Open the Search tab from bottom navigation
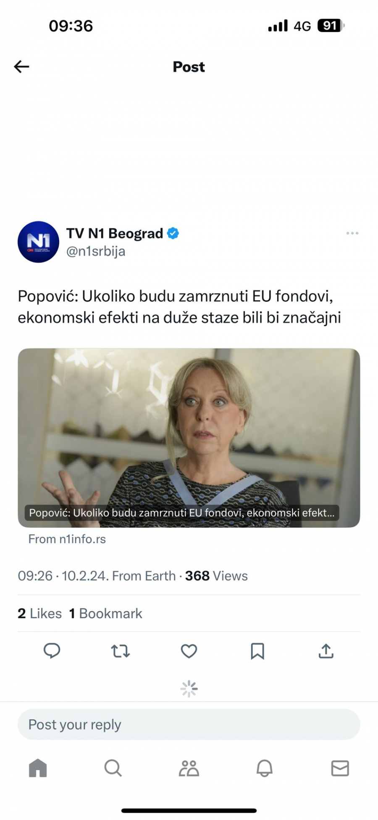Image resolution: width=378 pixels, height=820 pixels. tap(113, 769)
